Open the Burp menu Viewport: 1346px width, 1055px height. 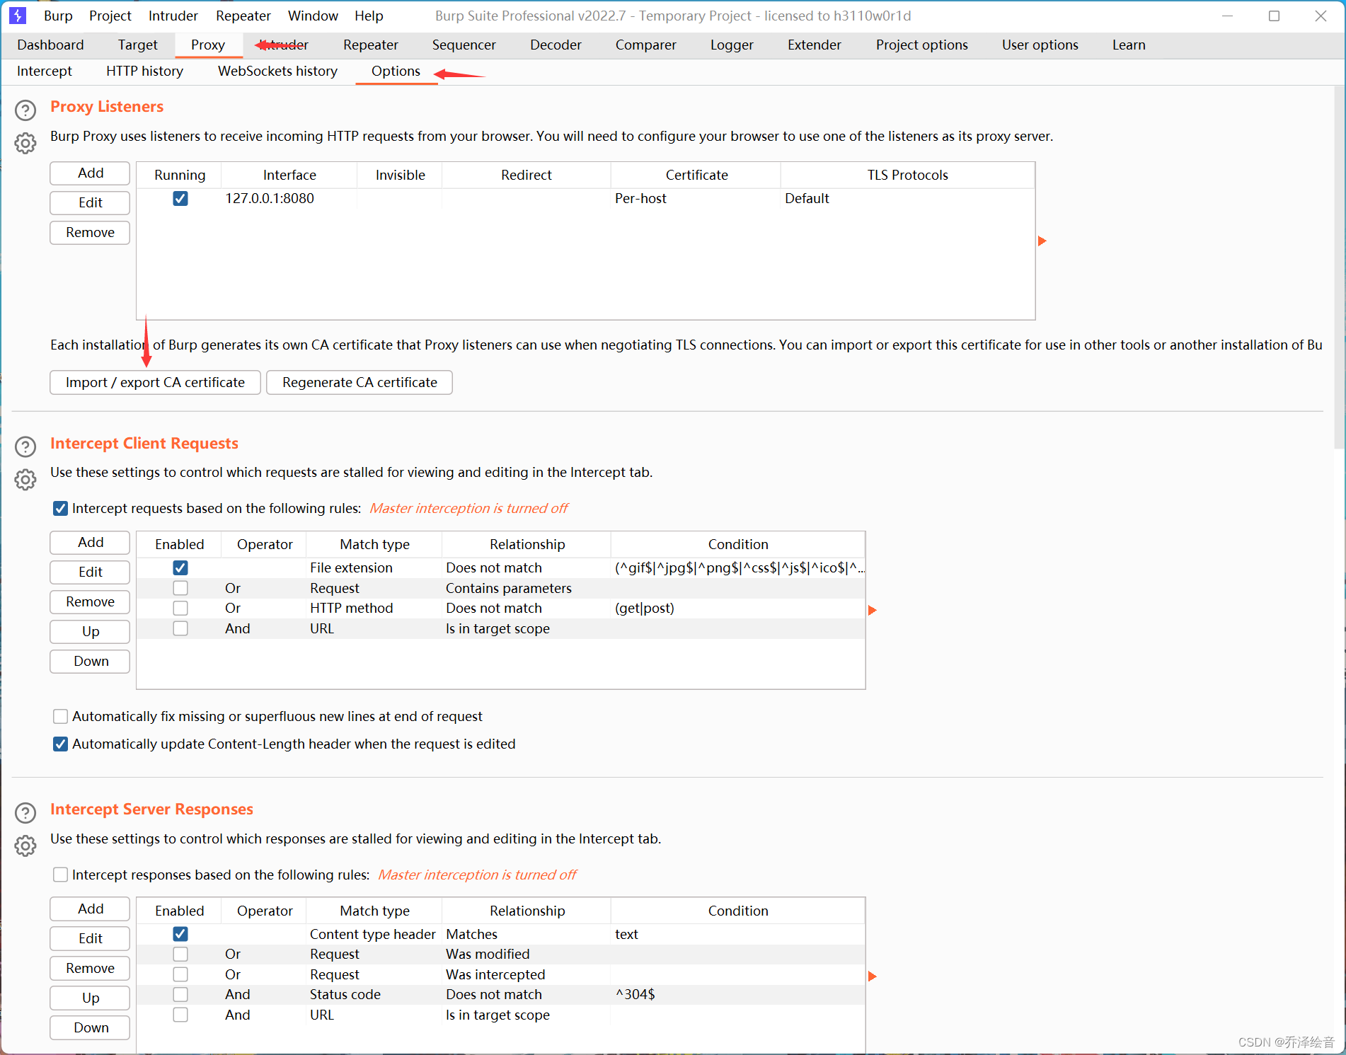pyautogui.click(x=57, y=15)
